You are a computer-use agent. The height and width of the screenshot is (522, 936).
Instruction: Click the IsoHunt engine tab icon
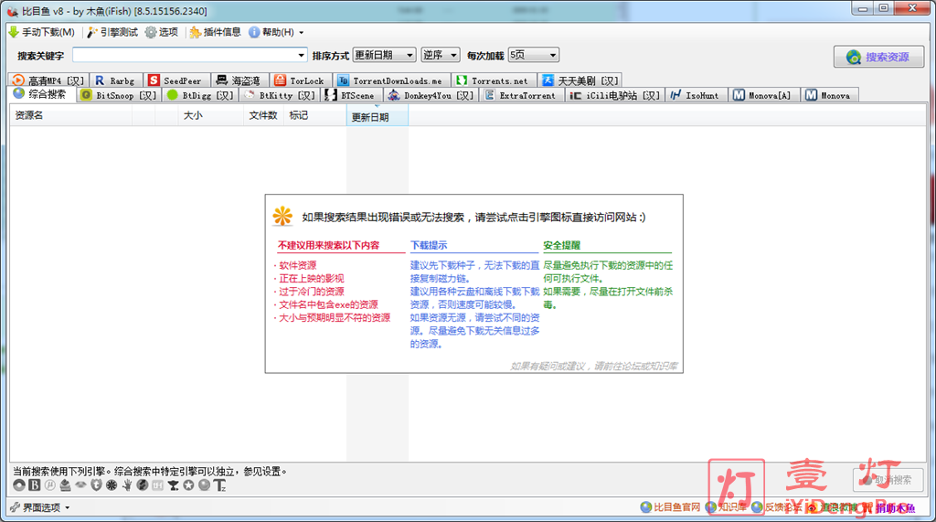coord(675,95)
